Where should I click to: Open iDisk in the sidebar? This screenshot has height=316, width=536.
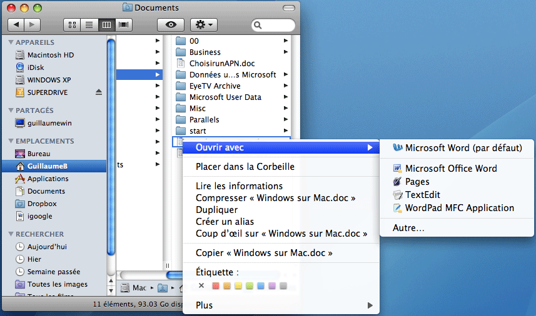36,67
